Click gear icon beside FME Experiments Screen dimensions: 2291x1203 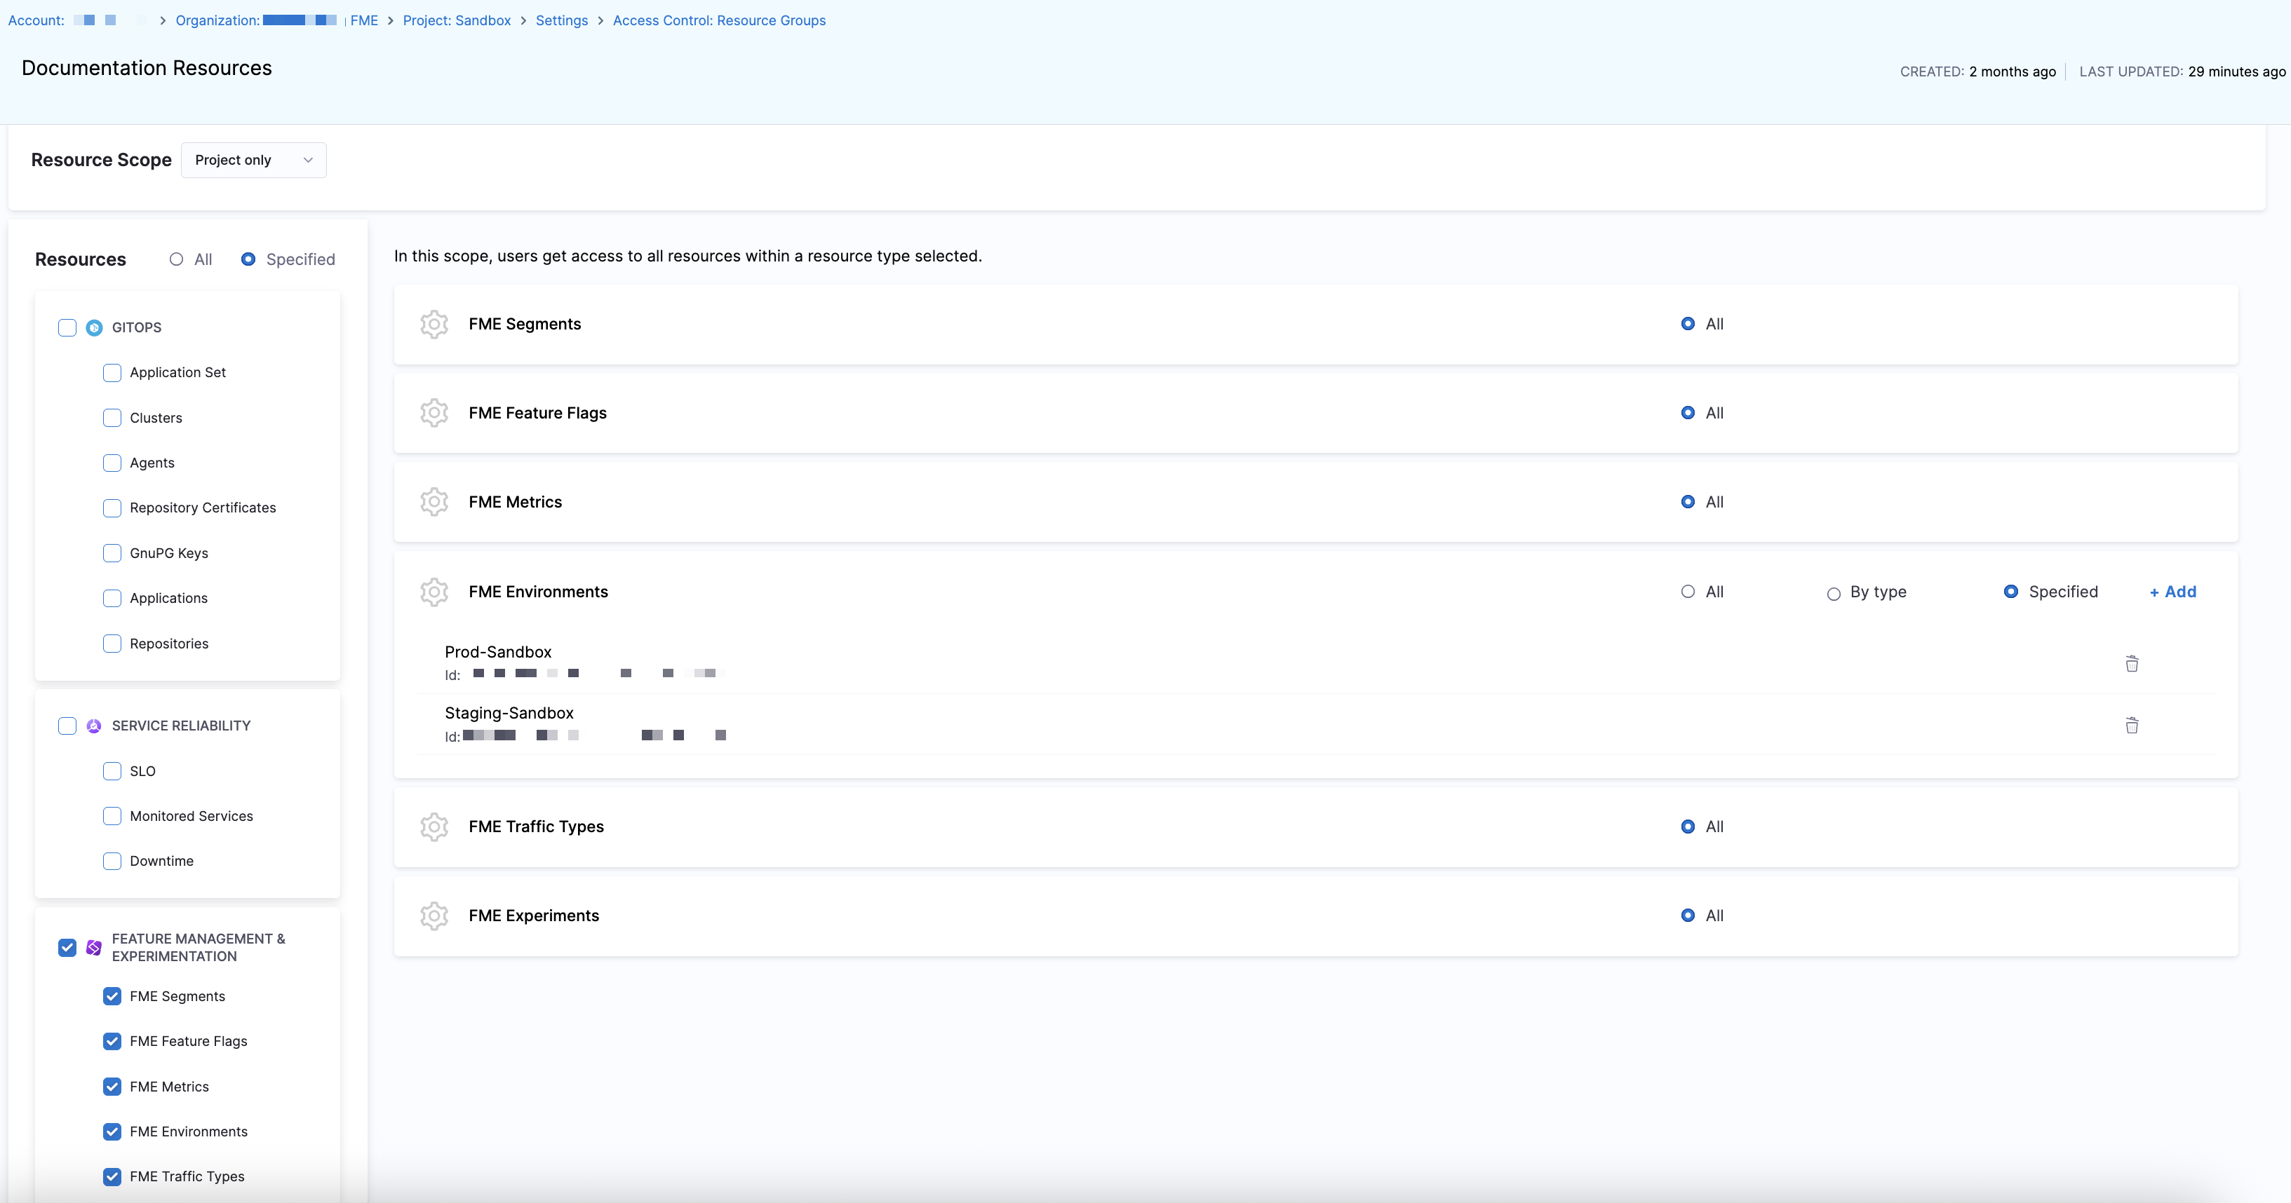pyautogui.click(x=434, y=916)
